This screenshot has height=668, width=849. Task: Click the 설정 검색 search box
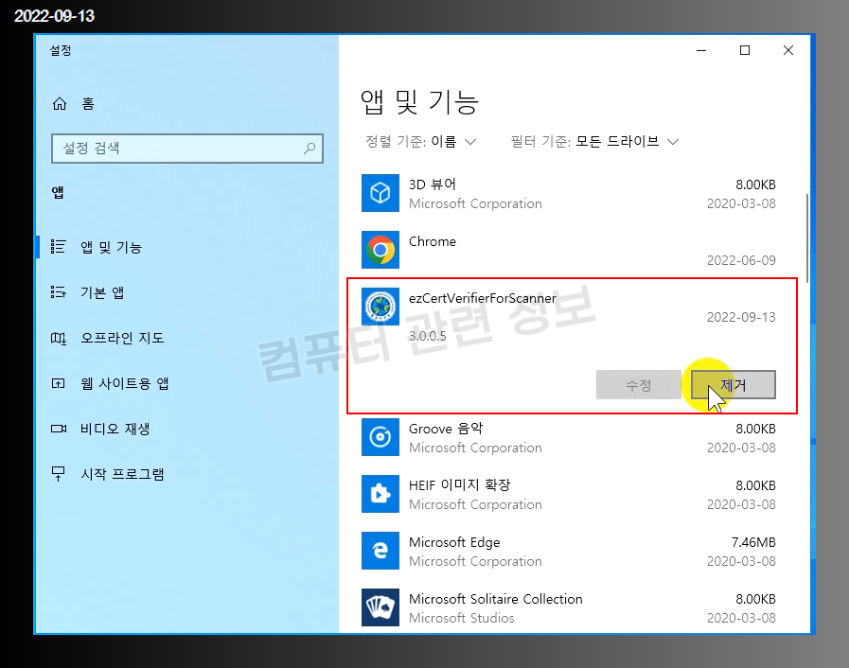click(x=187, y=149)
